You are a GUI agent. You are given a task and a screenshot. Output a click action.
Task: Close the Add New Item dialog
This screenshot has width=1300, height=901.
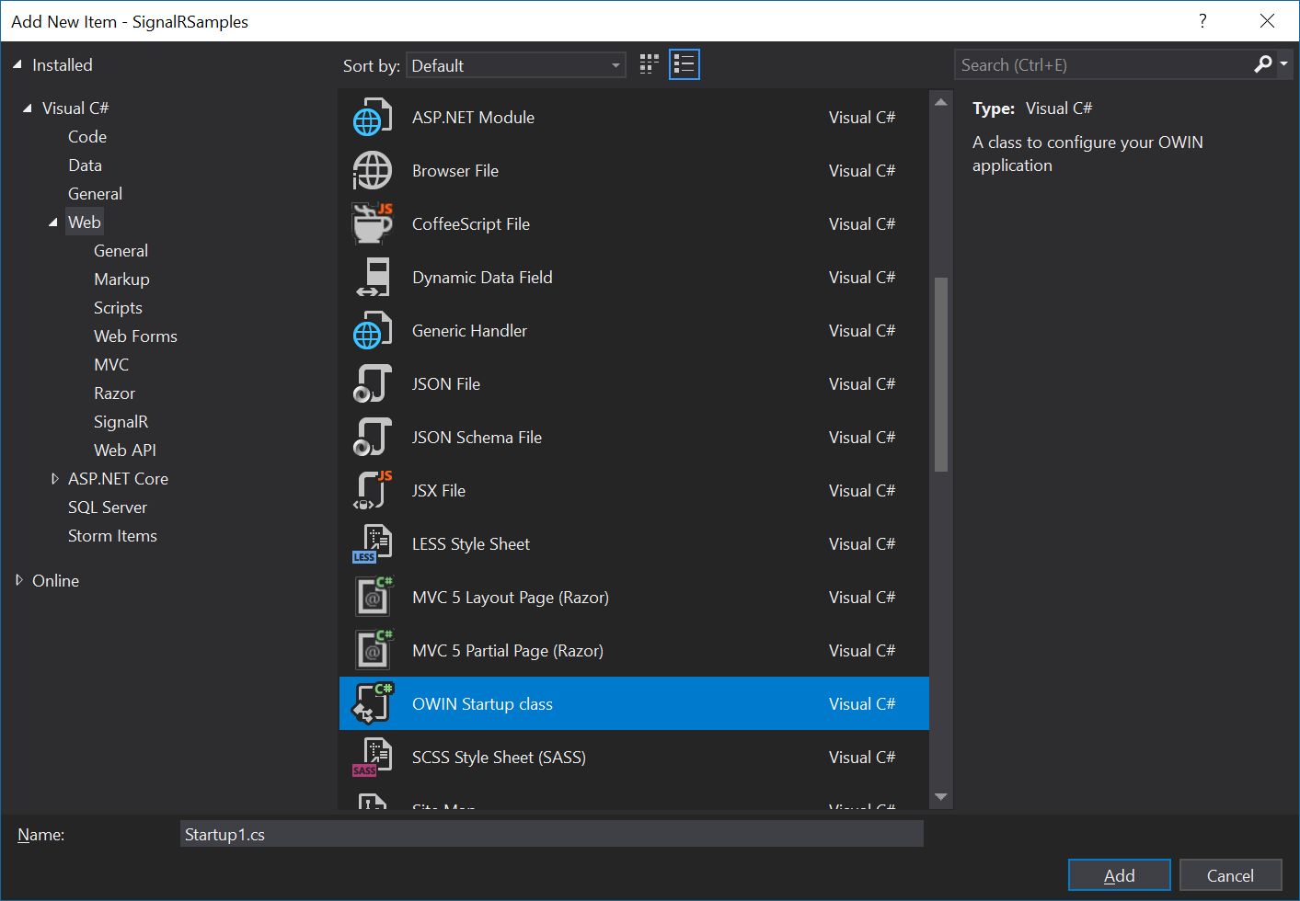point(1267,21)
